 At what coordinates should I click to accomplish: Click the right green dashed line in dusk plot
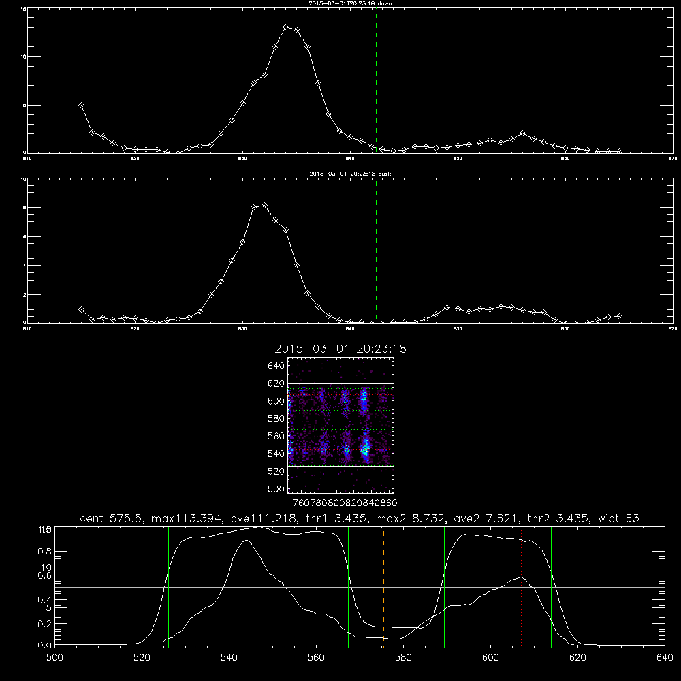(x=376, y=251)
